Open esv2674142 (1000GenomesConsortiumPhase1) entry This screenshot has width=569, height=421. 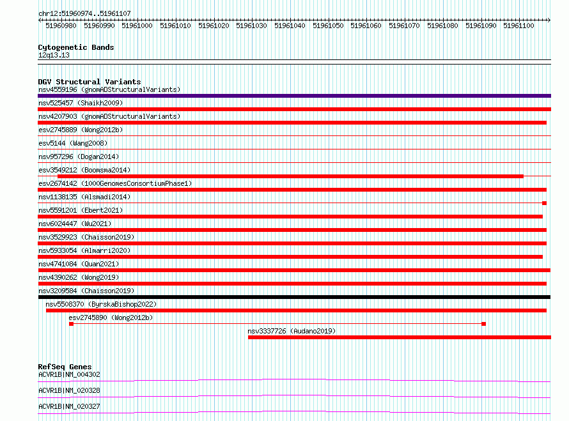coord(115,183)
